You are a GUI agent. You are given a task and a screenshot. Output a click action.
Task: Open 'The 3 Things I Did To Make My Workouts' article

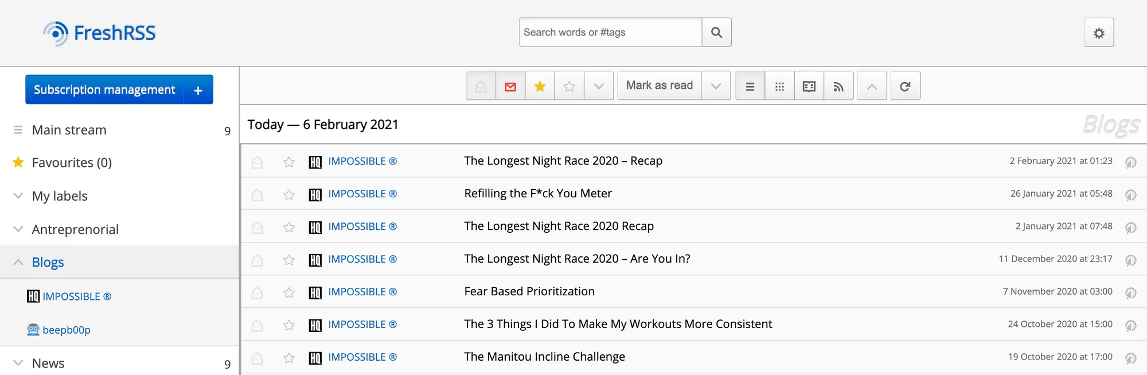coord(618,324)
